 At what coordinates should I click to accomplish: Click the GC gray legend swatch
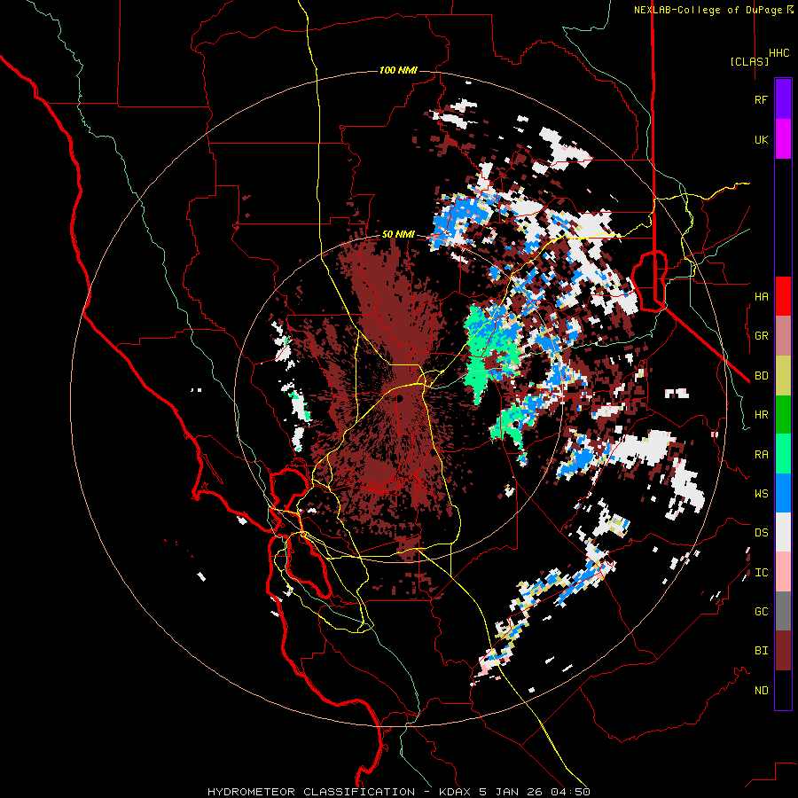click(783, 612)
